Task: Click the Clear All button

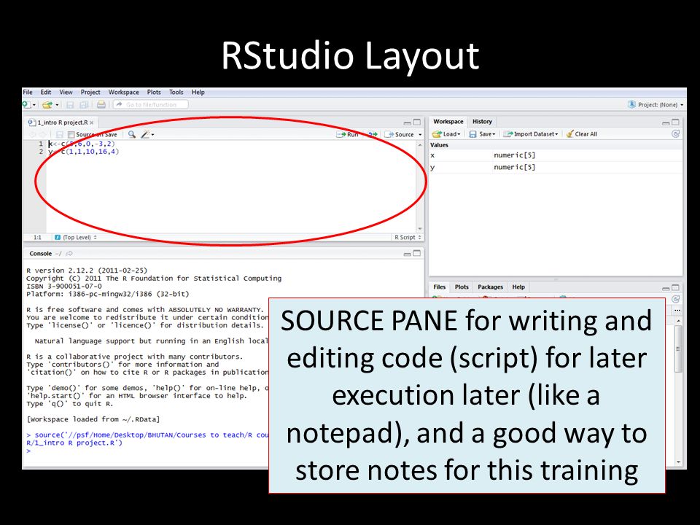Action: click(x=582, y=134)
